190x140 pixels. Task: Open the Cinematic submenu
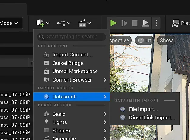72,138
